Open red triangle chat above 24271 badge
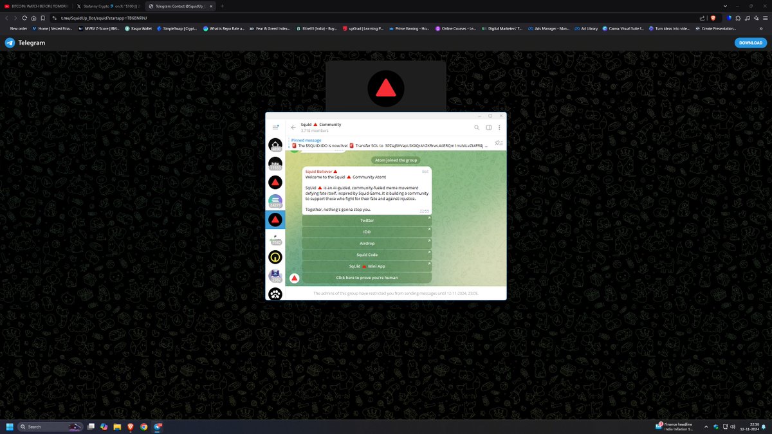 point(275,183)
